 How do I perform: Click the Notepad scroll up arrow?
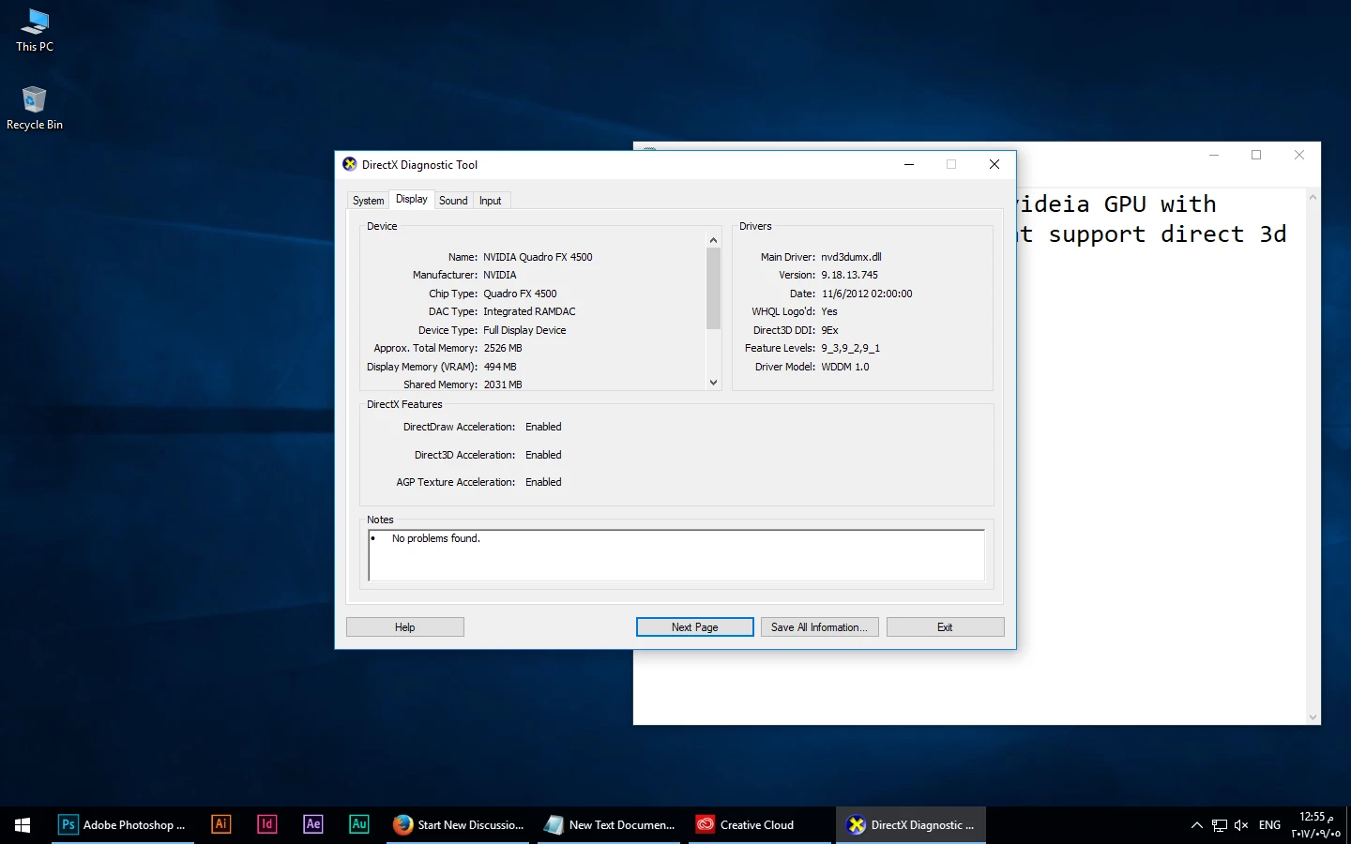[1313, 197]
